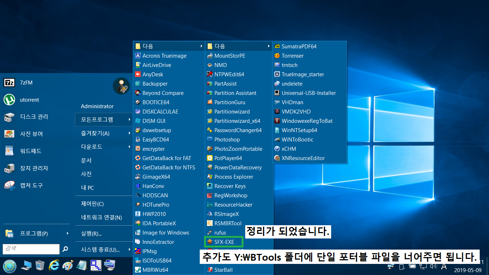The width and height of the screenshot is (489, 275).
Task: Click the search magnifier icon
Action: click(x=65, y=249)
